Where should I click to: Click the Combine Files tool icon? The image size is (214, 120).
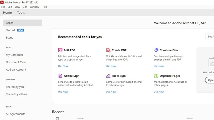point(156,50)
